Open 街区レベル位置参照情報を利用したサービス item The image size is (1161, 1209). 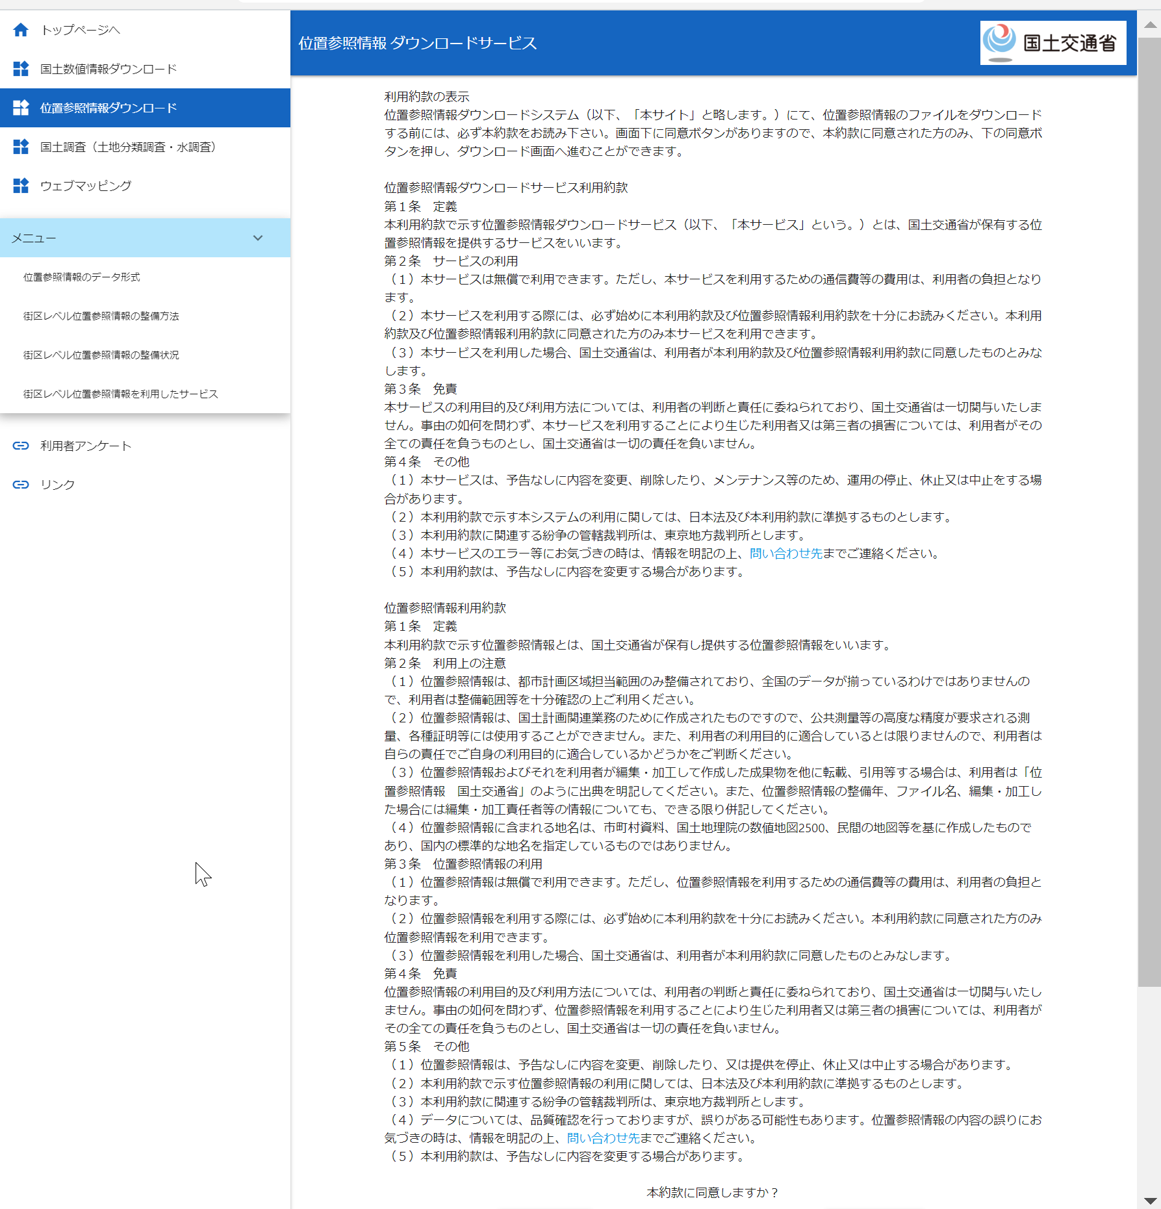click(121, 394)
